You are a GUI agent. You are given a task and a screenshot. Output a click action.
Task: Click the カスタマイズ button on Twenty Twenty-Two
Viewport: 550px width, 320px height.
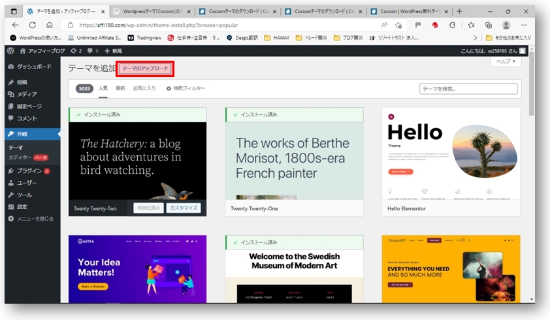[x=184, y=208]
